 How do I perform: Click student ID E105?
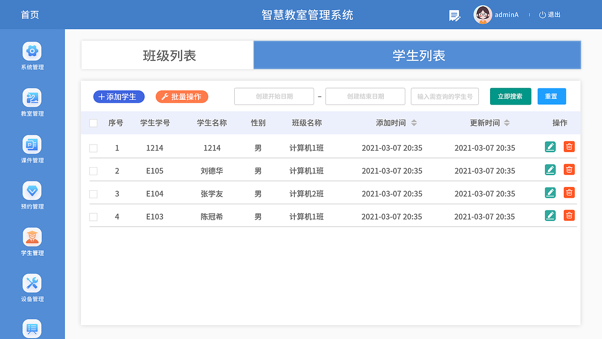155,171
